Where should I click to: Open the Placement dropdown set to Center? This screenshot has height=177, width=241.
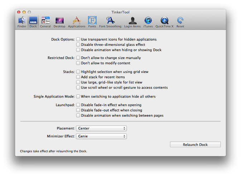[x=101, y=128]
